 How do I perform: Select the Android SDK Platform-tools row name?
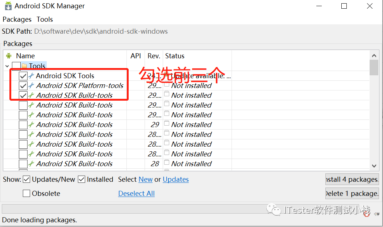pyautogui.click(x=80, y=85)
